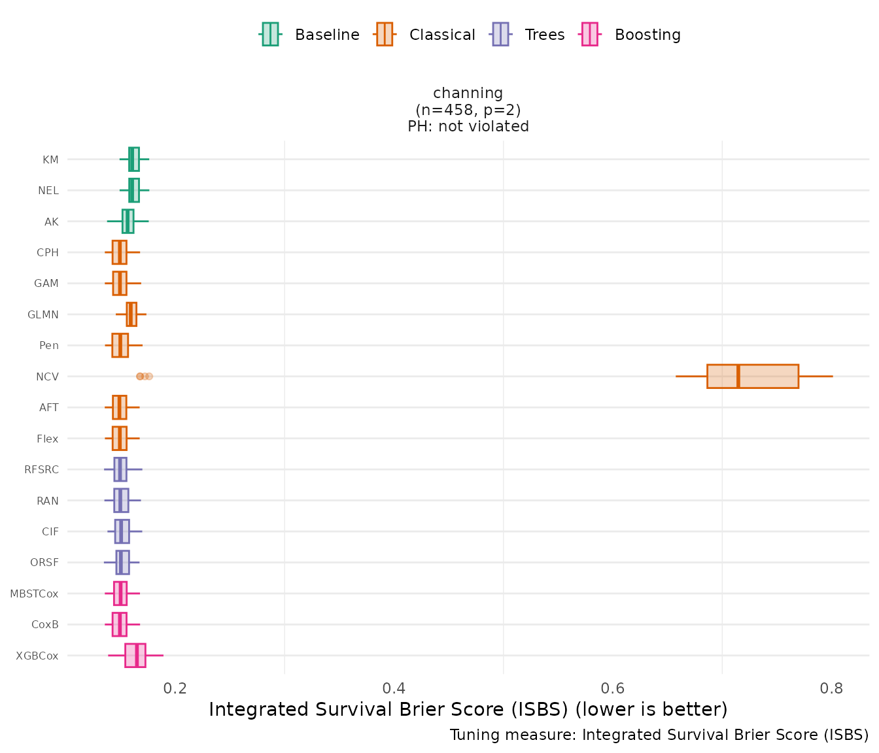Click the 0.8 x-axis tick label

tap(831, 689)
